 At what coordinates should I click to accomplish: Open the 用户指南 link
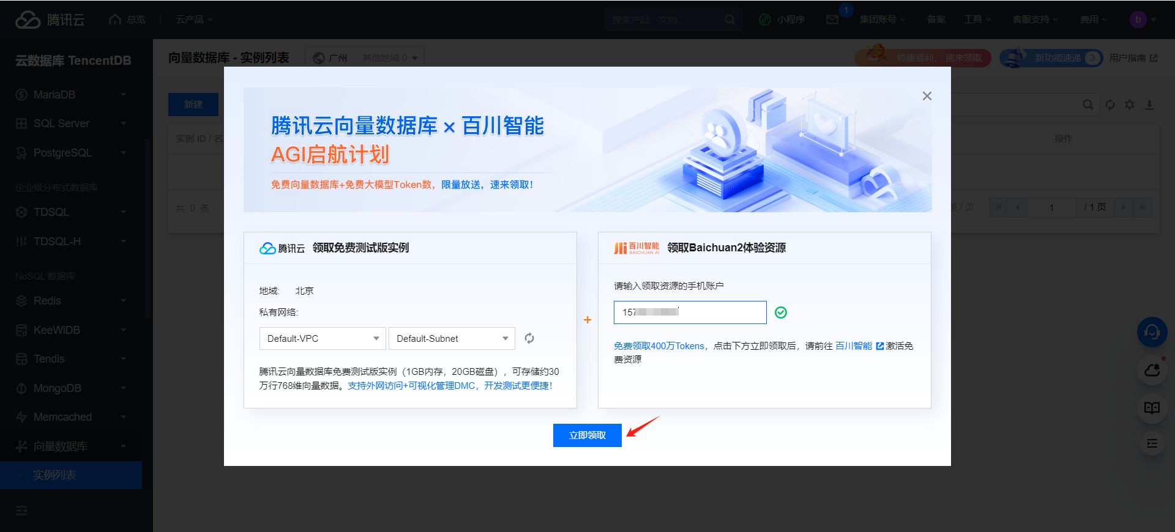click(x=1133, y=57)
